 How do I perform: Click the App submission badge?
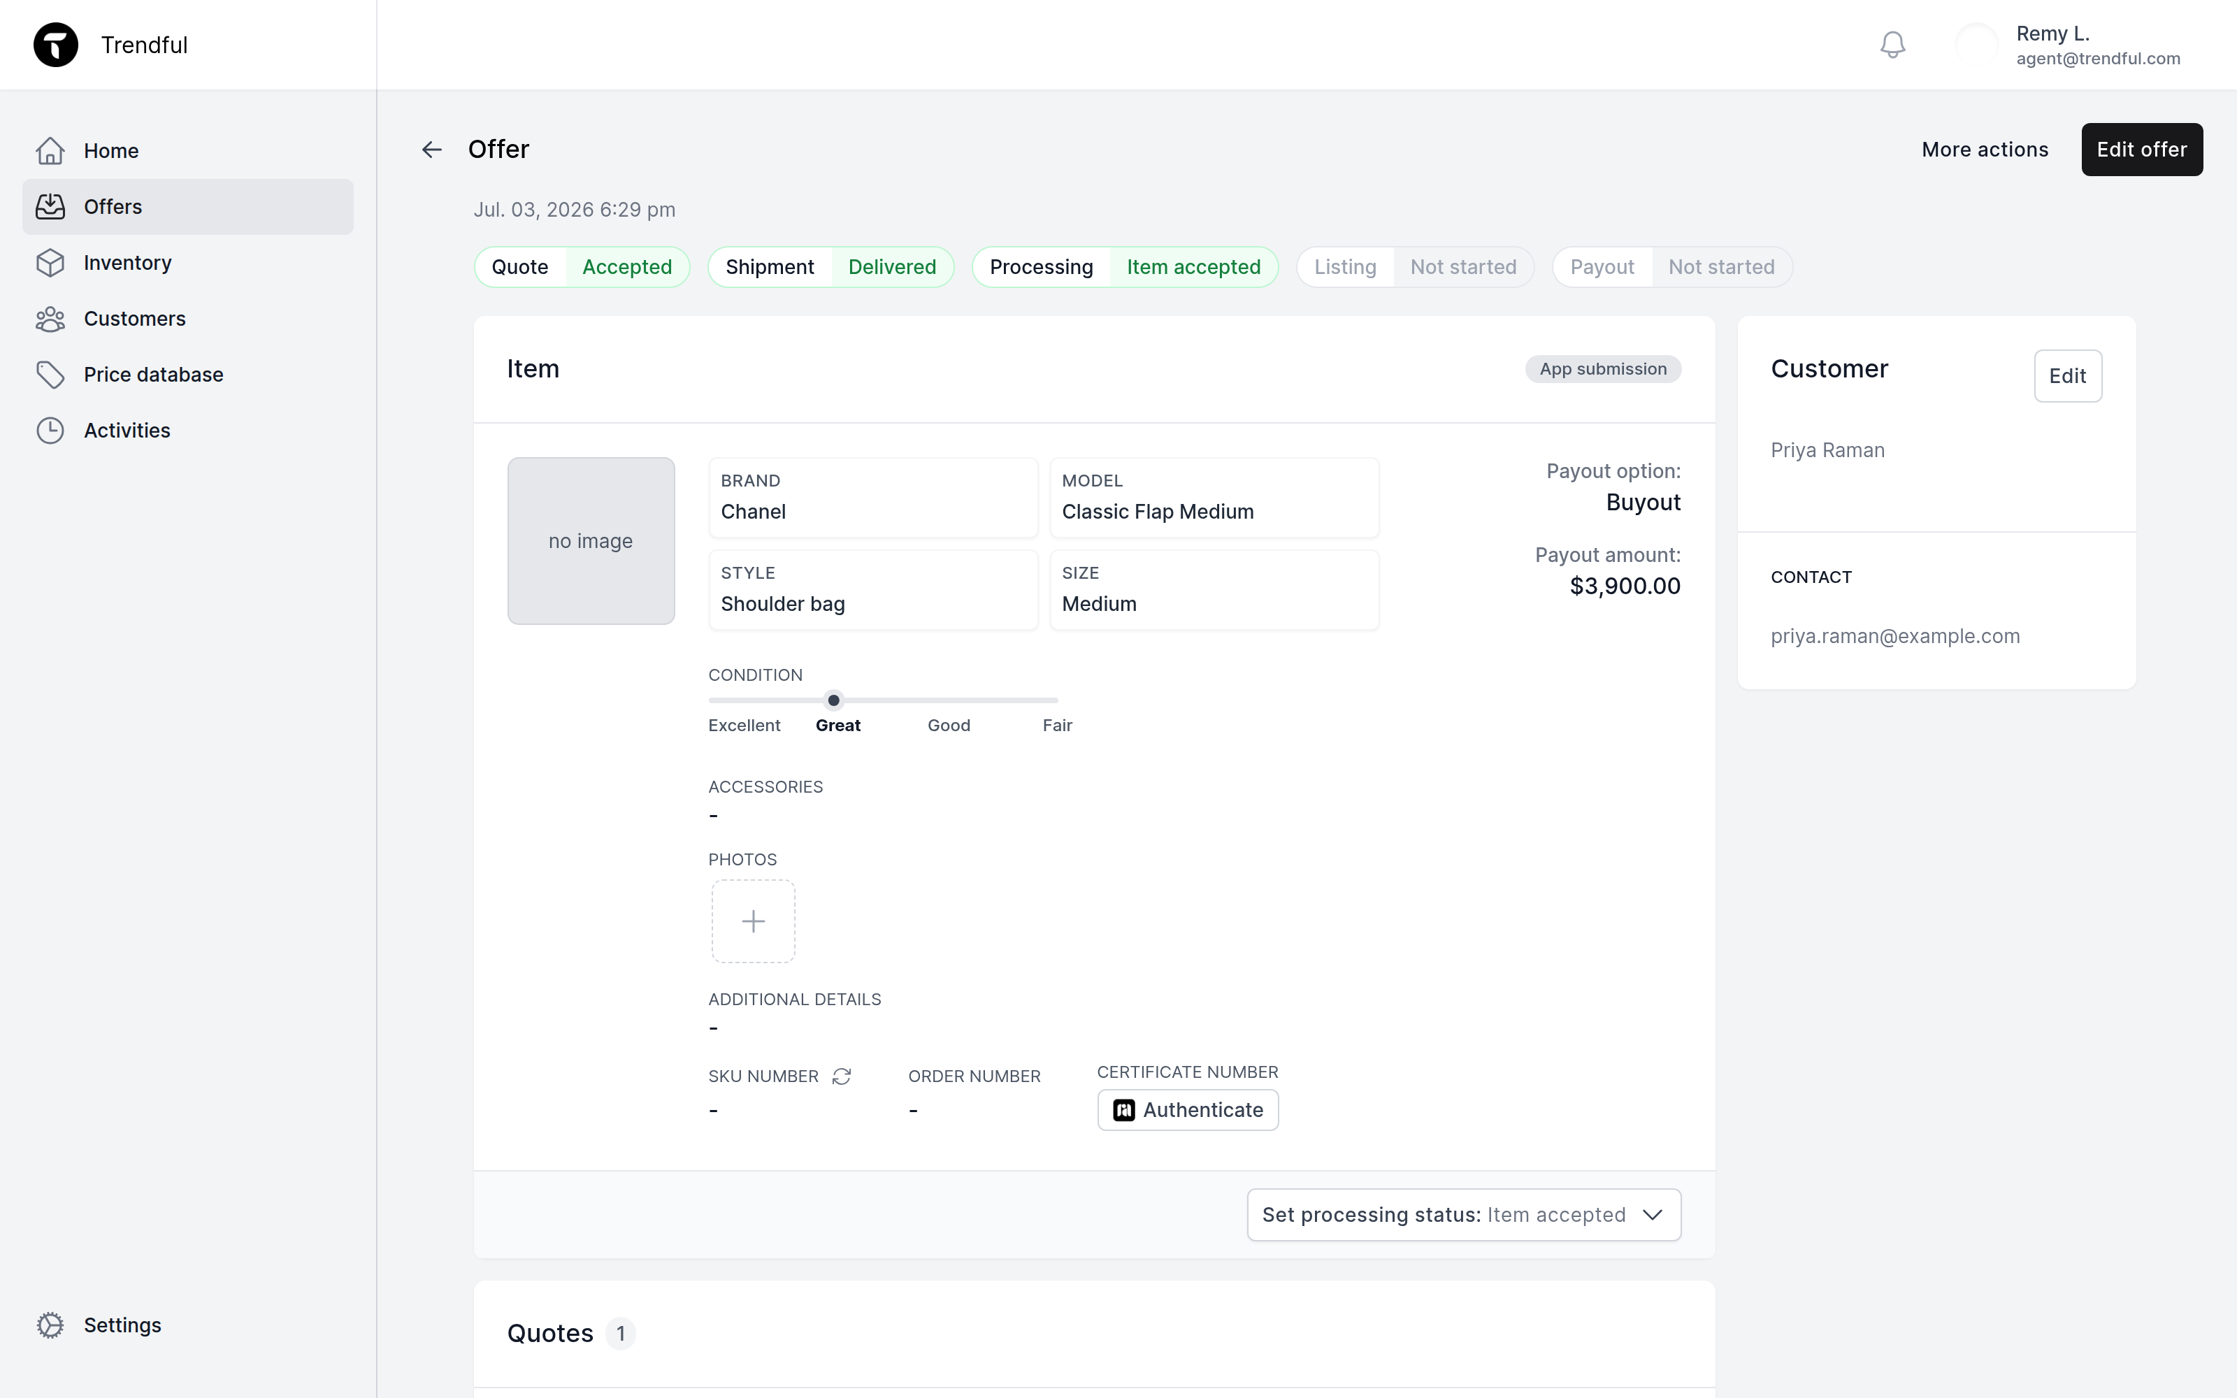tap(1603, 369)
